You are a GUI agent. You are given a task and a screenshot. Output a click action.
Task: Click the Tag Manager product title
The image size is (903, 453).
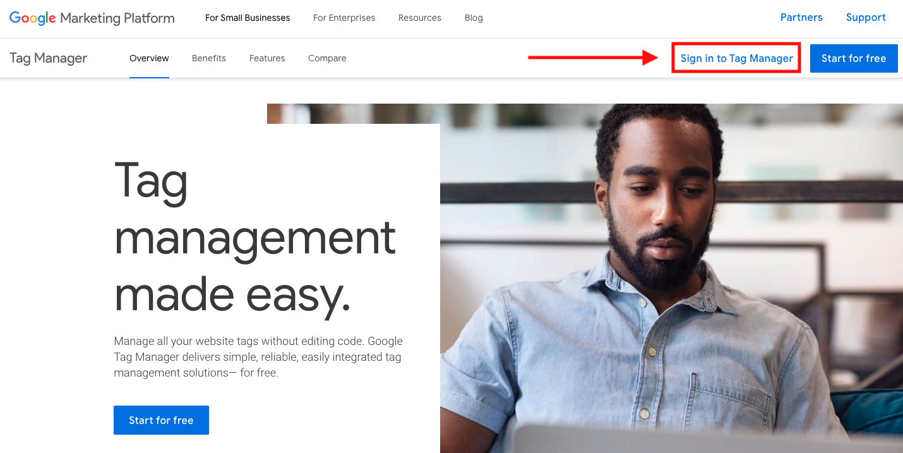(49, 58)
